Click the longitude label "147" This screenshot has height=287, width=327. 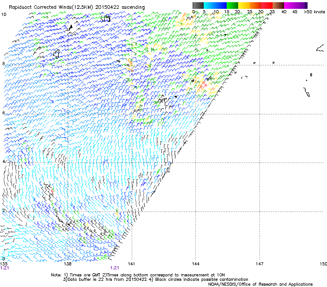click(259, 264)
